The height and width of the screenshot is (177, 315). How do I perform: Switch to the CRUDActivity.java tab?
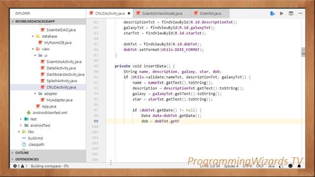point(110,13)
